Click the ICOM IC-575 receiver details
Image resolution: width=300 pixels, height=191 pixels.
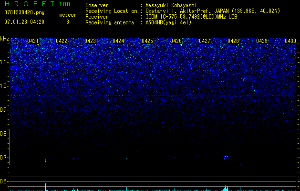191,17
